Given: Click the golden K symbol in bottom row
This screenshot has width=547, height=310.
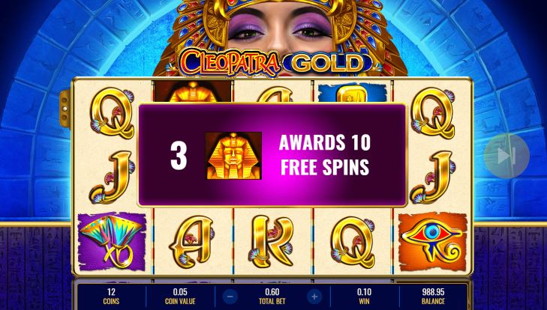Looking at the screenshot, I should tap(272, 242).
